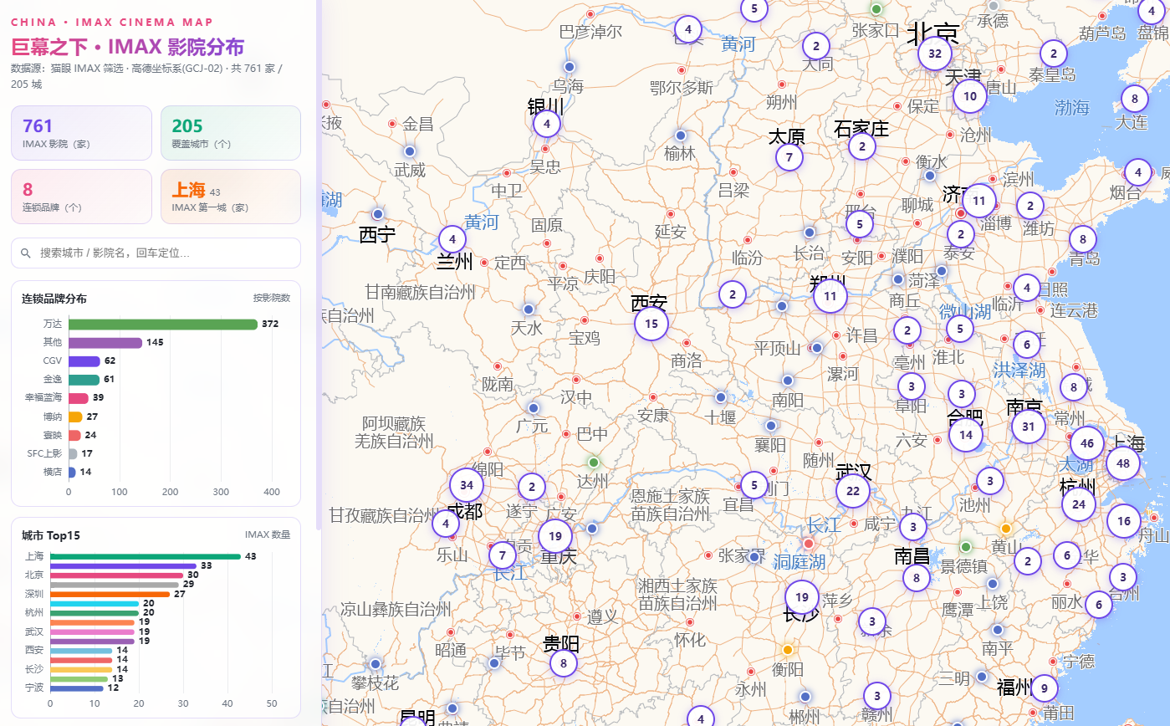Select the blue cinema dot at 榆林

tap(681, 135)
